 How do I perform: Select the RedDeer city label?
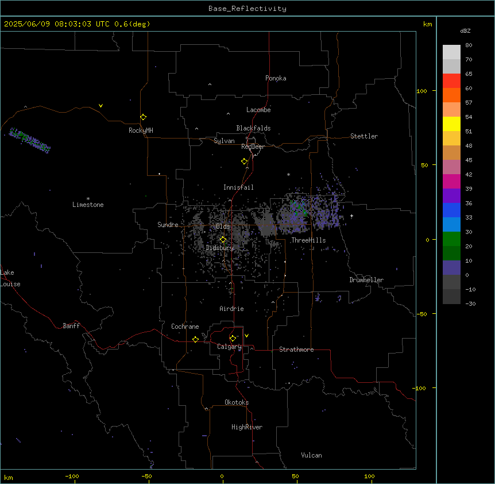pos(253,147)
